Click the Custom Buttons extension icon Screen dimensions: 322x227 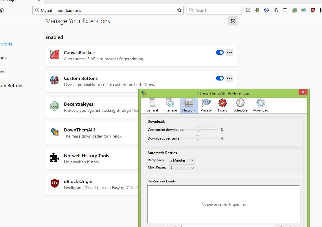pos(55,80)
